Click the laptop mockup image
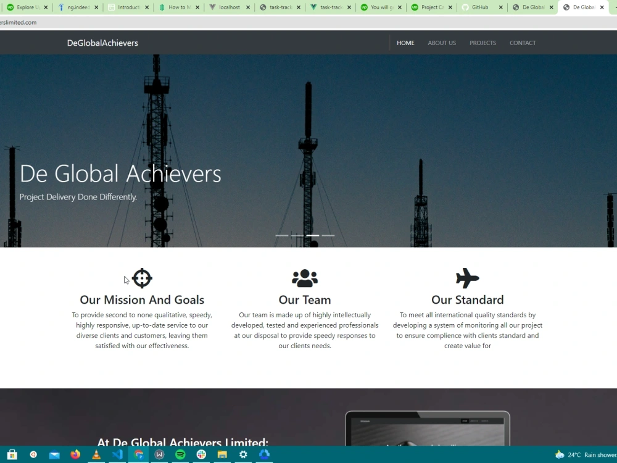 428,428
